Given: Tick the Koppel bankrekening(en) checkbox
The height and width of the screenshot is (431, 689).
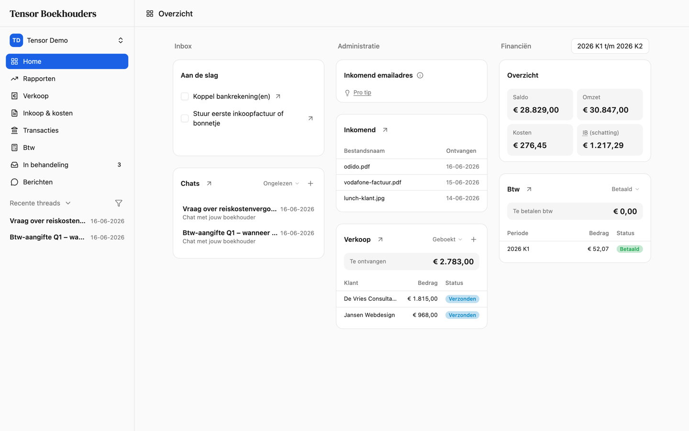Looking at the screenshot, I should click(185, 96).
